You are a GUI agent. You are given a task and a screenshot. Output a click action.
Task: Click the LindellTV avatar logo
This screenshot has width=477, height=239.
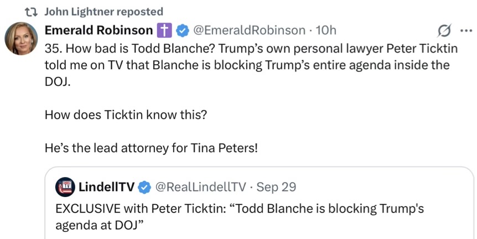pos(65,188)
